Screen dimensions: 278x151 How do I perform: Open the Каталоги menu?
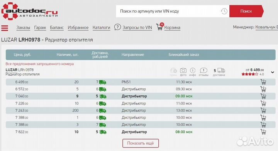click(x=102, y=28)
